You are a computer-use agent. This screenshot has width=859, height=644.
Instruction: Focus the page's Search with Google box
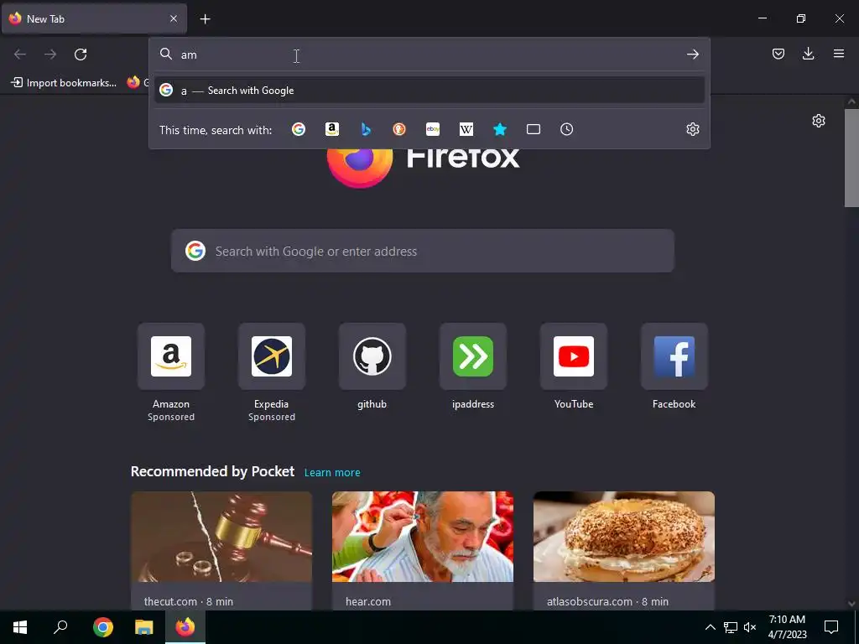[x=423, y=252]
